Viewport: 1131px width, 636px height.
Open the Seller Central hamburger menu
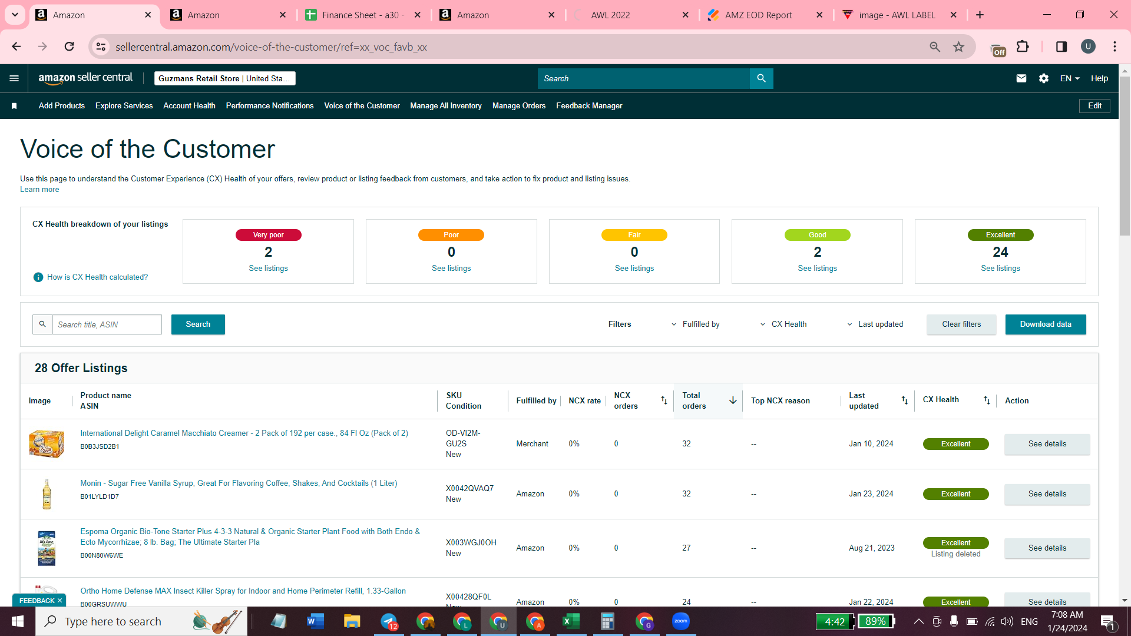14,78
